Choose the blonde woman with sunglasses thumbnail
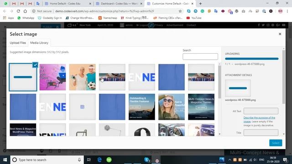This screenshot has width=292, height=164. [x=172, y=107]
